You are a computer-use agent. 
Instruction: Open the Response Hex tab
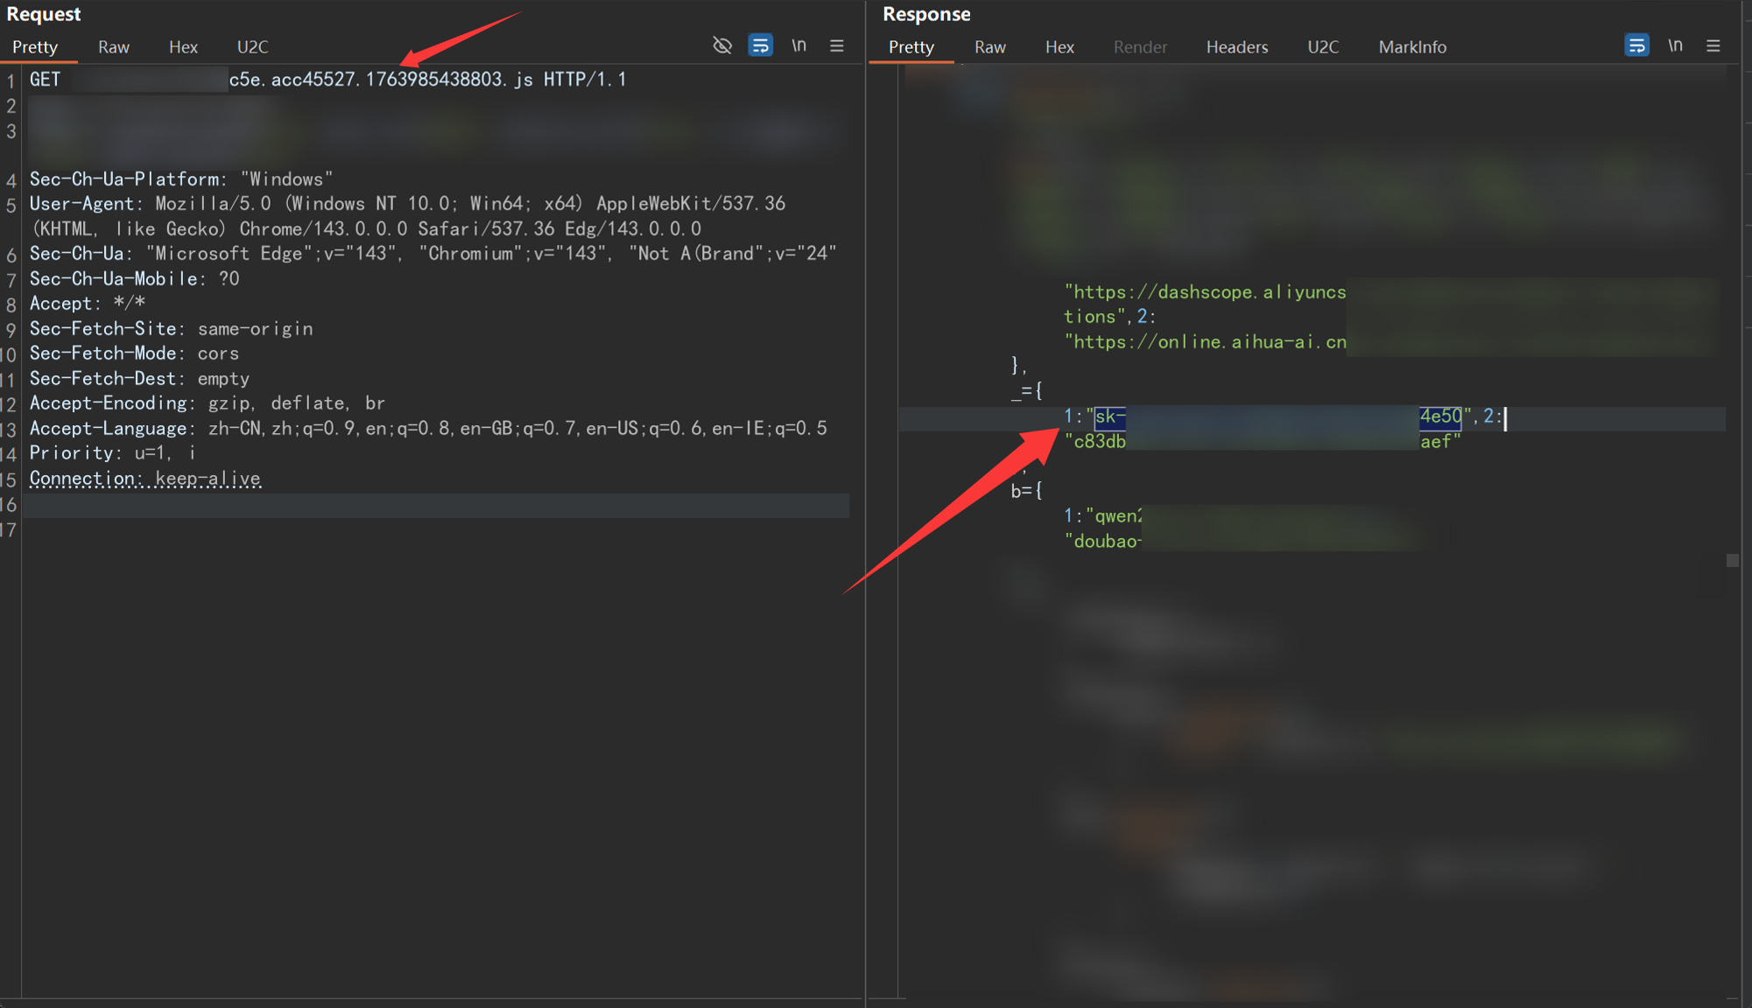point(1059,47)
